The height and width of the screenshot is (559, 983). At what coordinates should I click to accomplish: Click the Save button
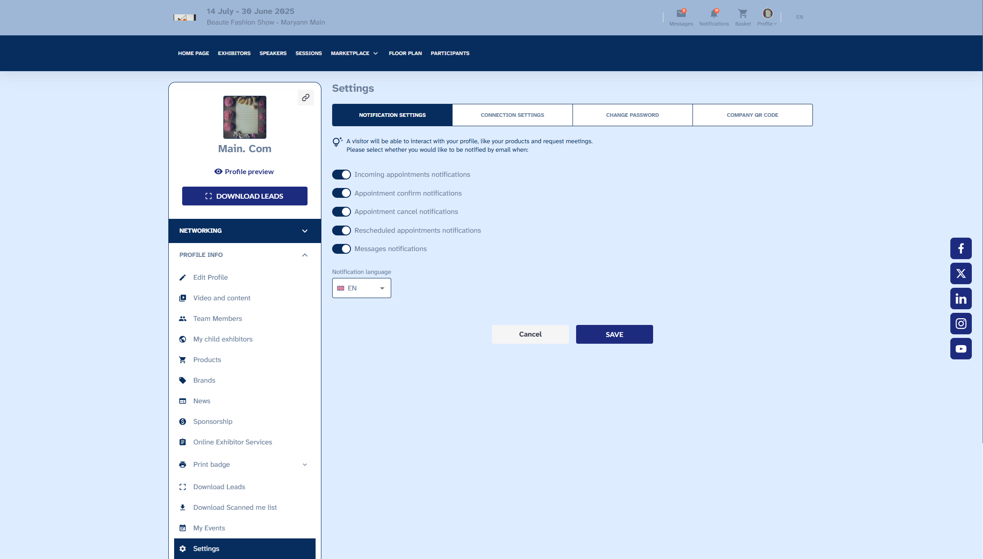[614, 334]
